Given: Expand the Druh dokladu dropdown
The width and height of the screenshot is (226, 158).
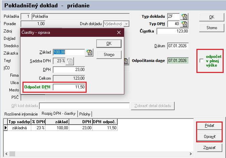Looking at the screenshot, I should 126,24.
